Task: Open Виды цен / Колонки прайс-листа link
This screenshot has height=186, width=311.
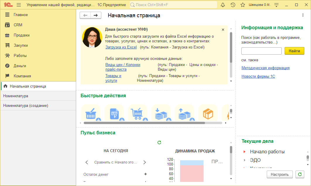Action: coord(123,67)
